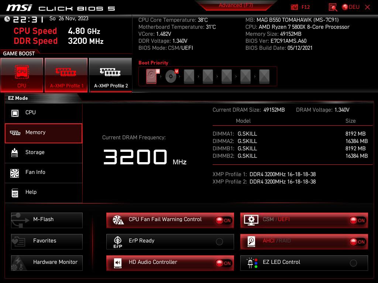This screenshot has height=283, width=378.
Task: Toggle EZ LED Control
Action: pos(304,263)
